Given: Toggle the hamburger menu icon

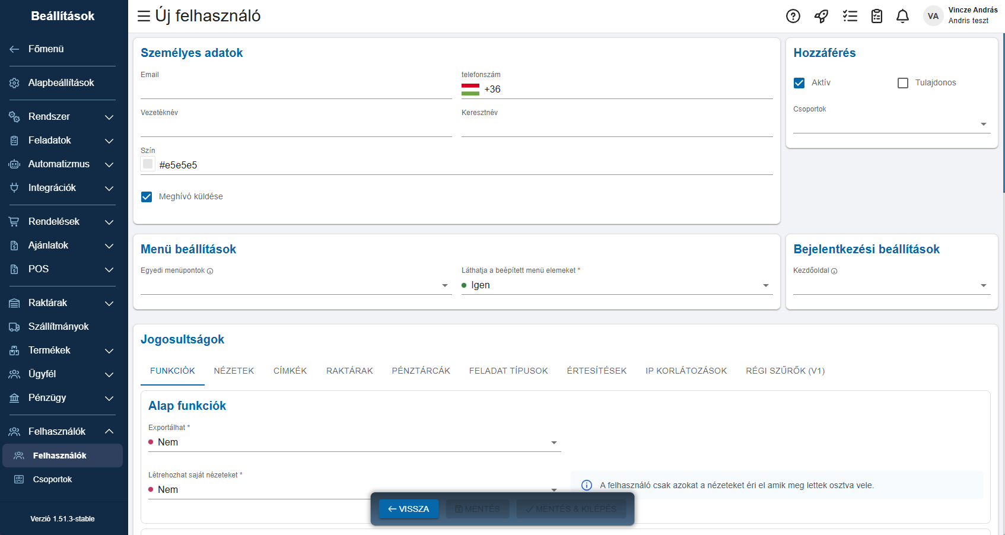Looking at the screenshot, I should [144, 16].
